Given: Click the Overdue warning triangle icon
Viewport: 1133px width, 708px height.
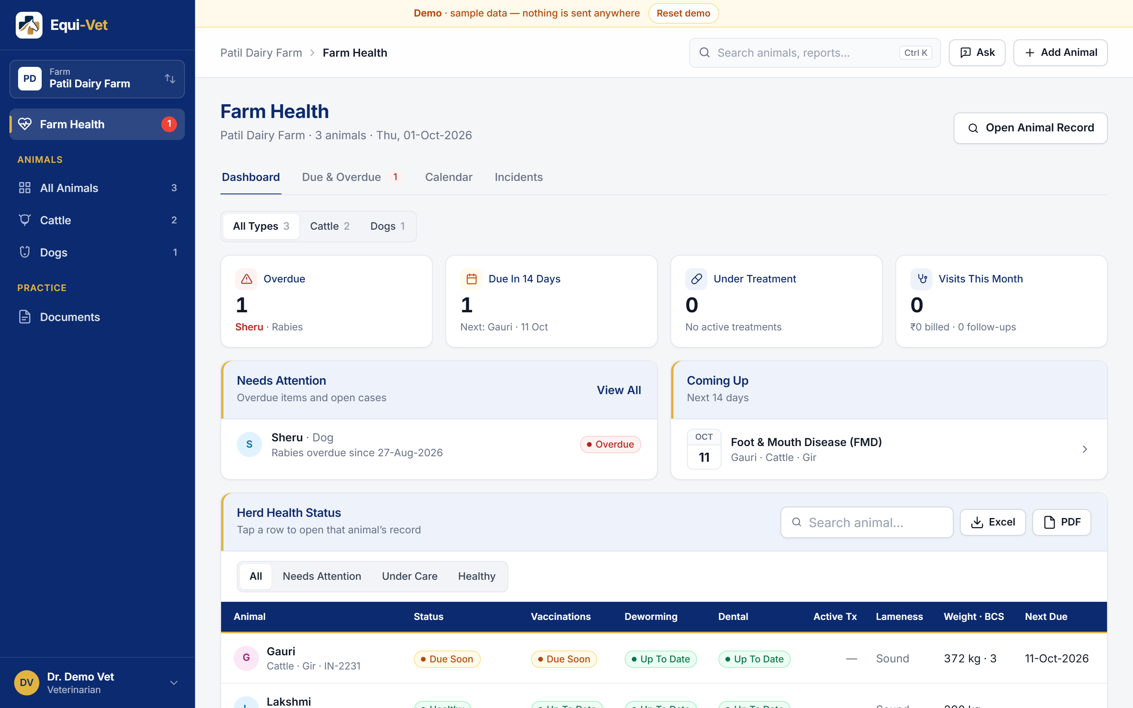Looking at the screenshot, I should click(246, 279).
